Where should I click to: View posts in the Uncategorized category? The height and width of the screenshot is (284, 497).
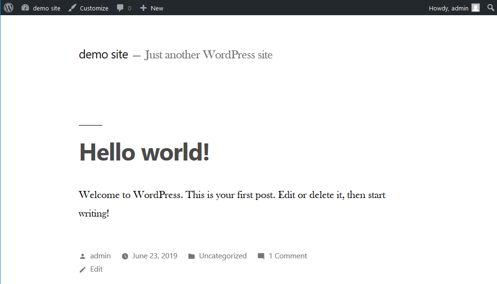(x=223, y=256)
